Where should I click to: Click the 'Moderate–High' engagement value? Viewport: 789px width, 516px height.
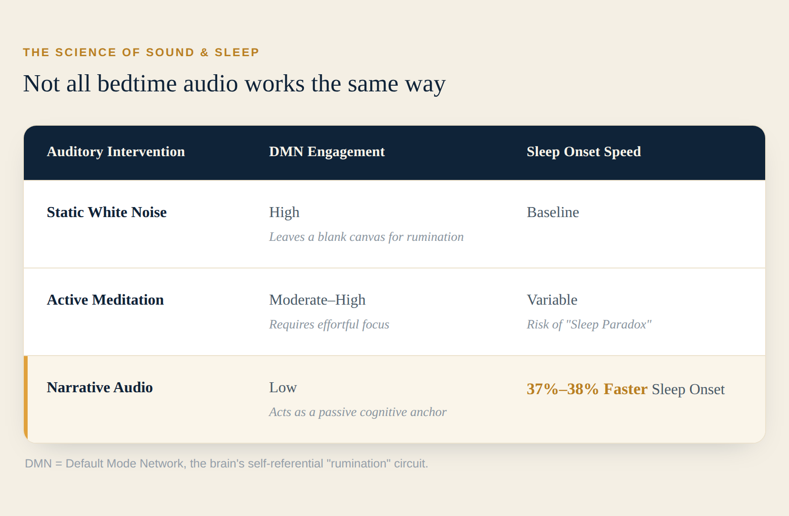click(x=317, y=300)
